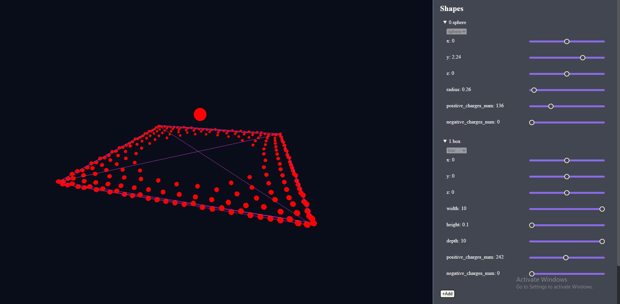Click the box width slider handle
620x304 pixels.
(602, 209)
